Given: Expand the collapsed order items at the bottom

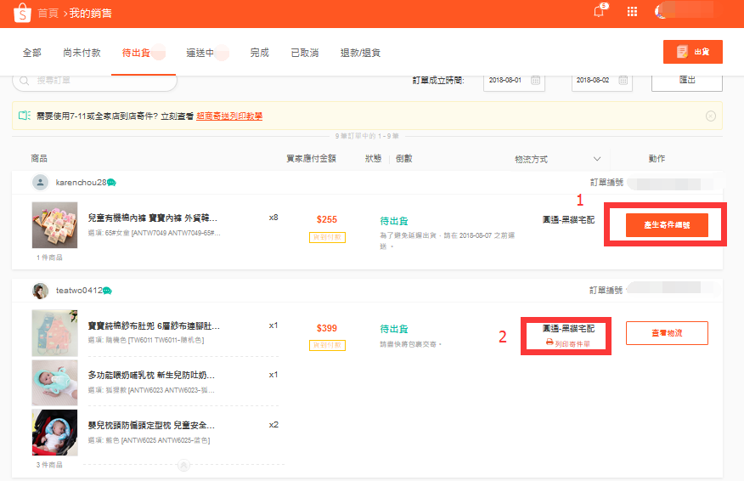Looking at the screenshot, I should pos(183,465).
